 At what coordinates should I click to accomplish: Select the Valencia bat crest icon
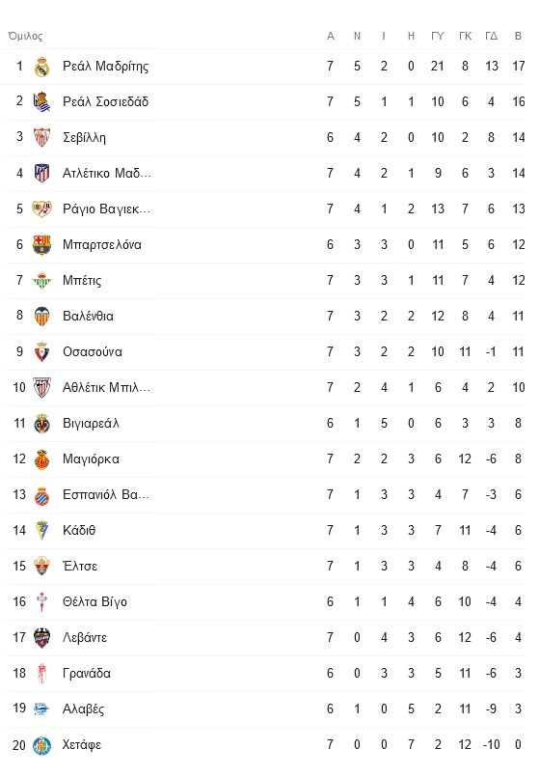point(42,317)
